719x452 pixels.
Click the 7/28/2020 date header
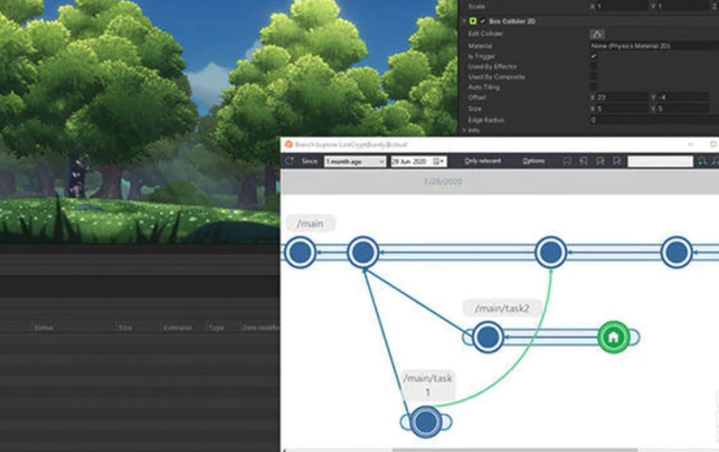(443, 182)
